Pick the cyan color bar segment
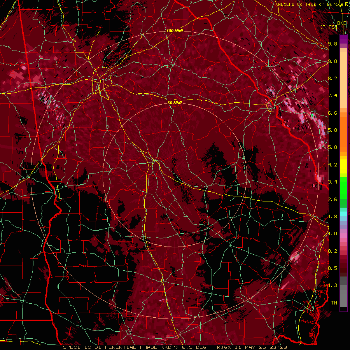This screenshot has width=350, height=350. point(343,214)
